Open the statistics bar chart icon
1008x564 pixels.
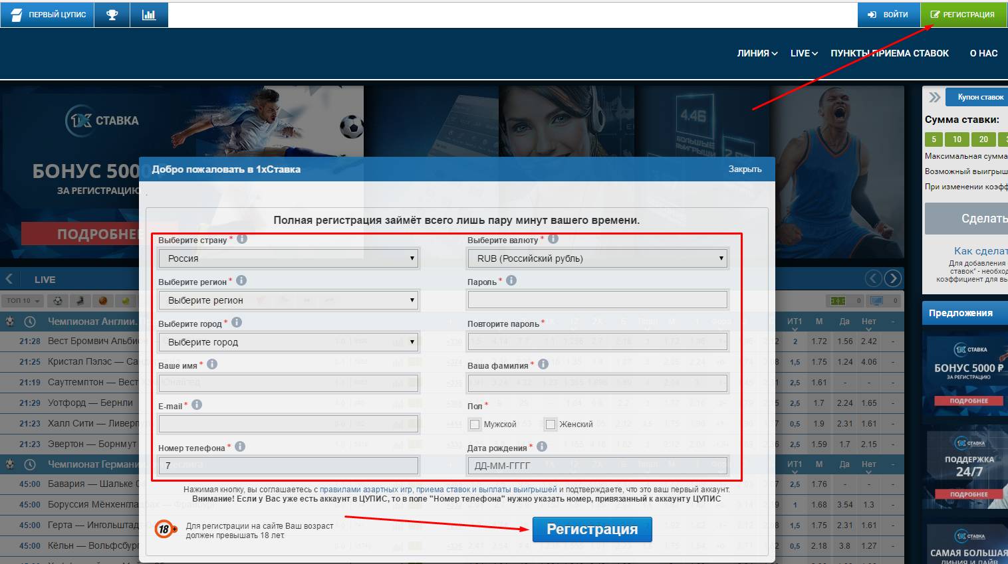click(x=149, y=15)
